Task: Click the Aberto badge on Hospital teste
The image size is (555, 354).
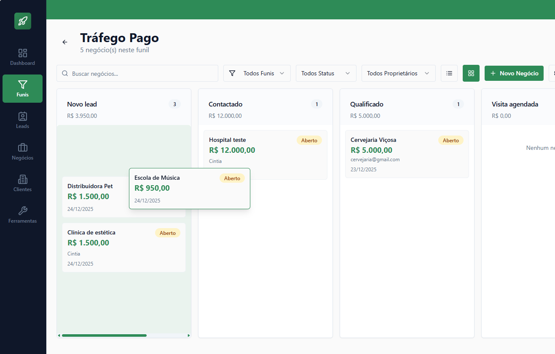Action: tap(309, 140)
